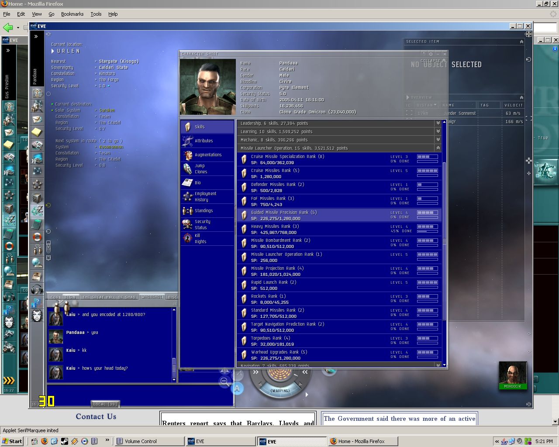Launch Winamp from quick launch bar
The width and height of the screenshot is (559, 447).
pyautogui.click(x=74, y=441)
